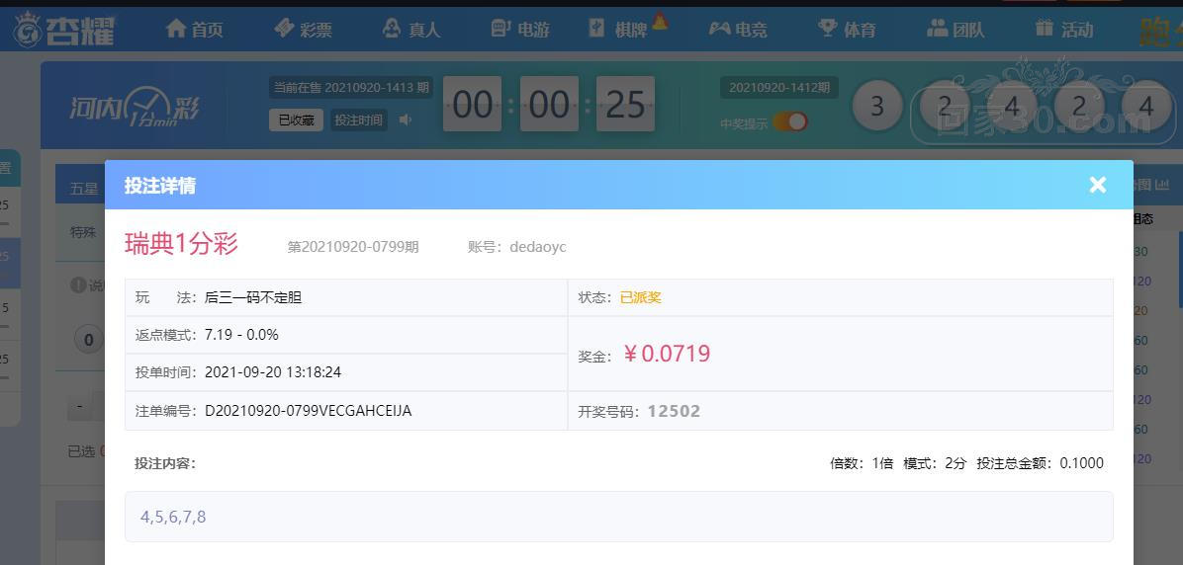Screen dimensions: 1183x565
Task: Open the 电游 slot games section
Action: 520,30
